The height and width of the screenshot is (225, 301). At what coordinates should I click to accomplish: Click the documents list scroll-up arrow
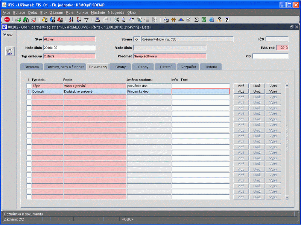287,85
